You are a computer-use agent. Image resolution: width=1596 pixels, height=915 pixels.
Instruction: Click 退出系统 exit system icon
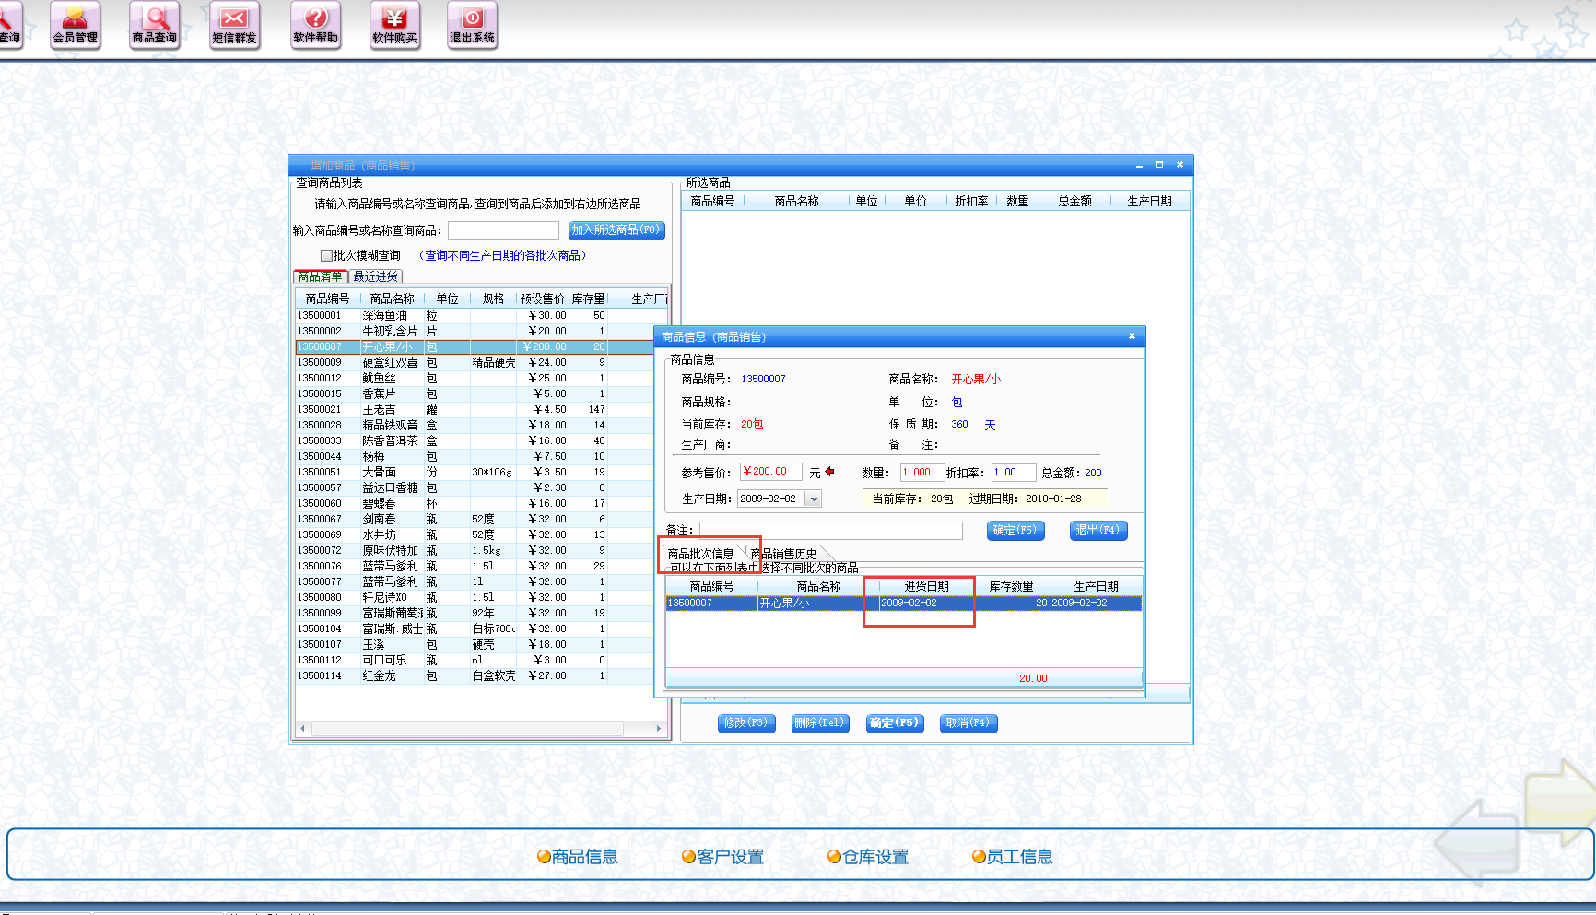pos(472,25)
